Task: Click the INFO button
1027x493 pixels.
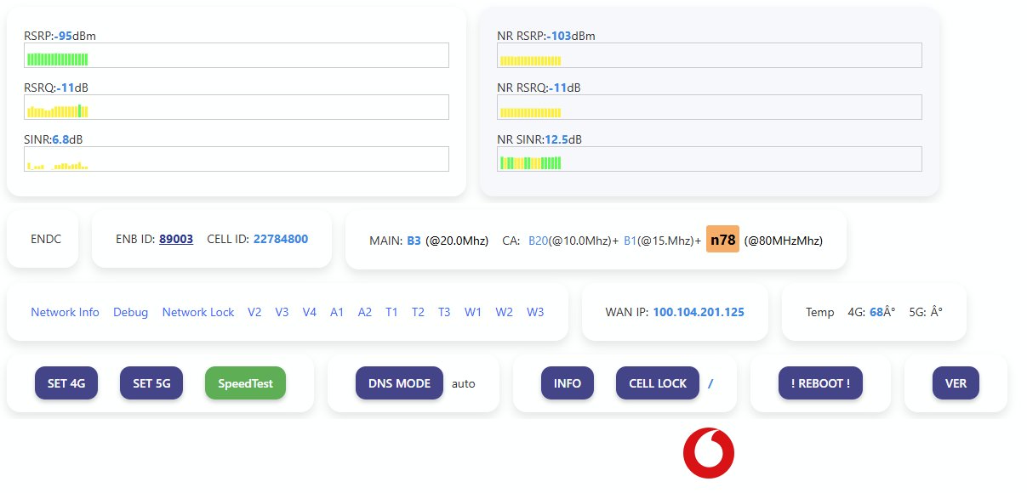Action: pyautogui.click(x=568, y=383)
